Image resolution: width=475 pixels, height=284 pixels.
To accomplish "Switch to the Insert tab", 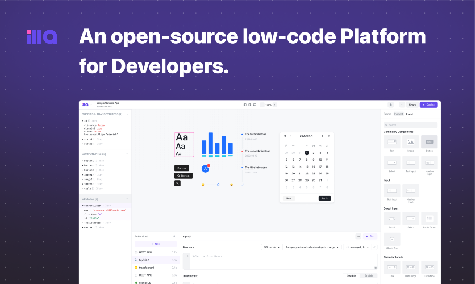I will coord(410,114).
